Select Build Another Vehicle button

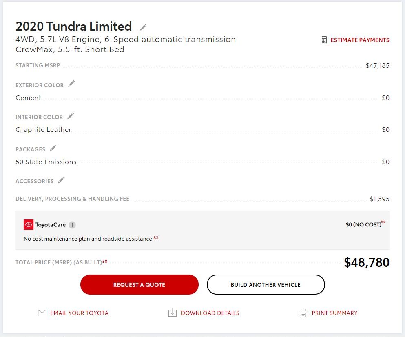(x=266, y=284)
